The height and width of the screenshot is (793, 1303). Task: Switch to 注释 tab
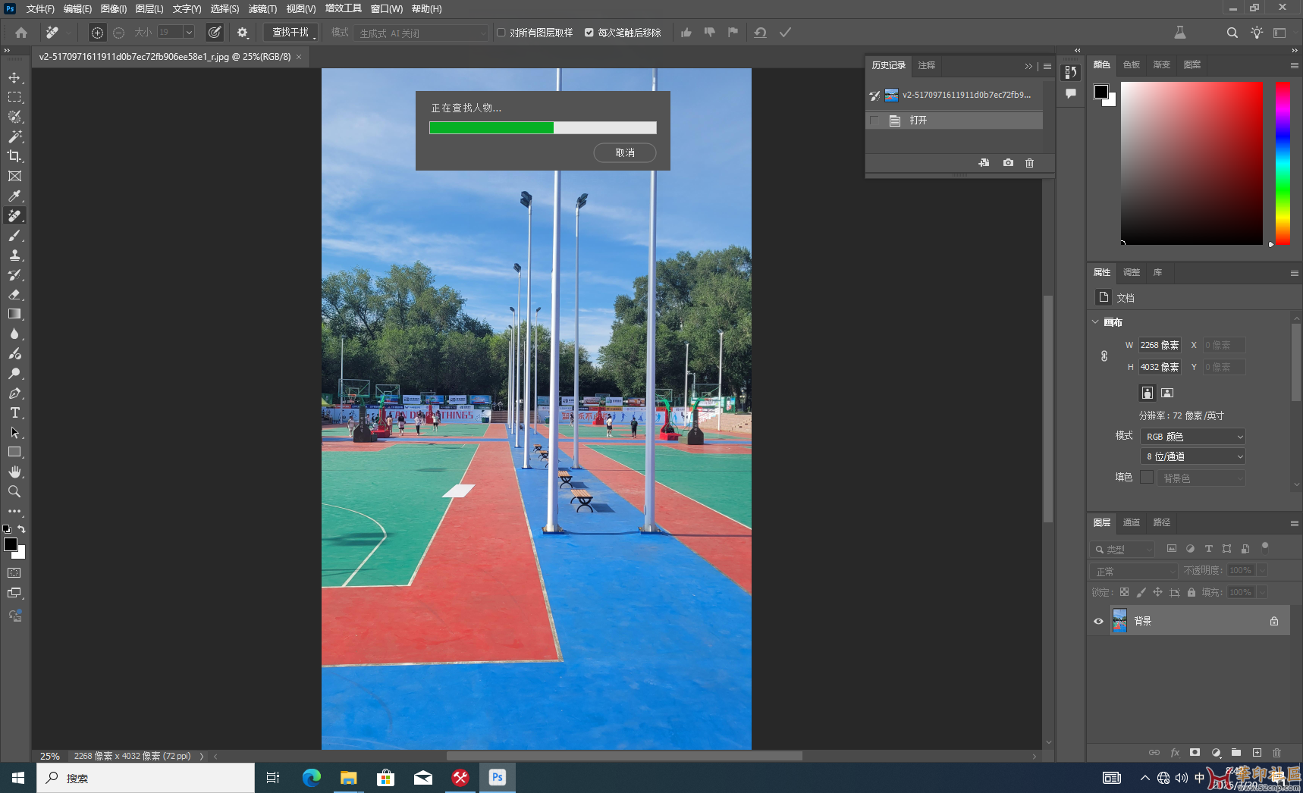(927, 65)
